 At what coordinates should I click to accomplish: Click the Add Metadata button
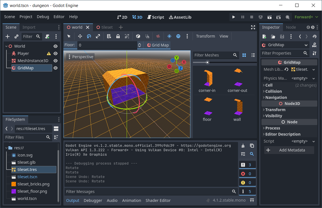[x=289, y=150]
